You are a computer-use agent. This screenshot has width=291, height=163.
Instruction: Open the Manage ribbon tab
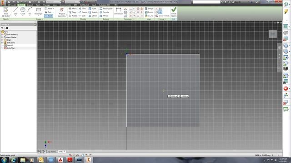pyautogui.click(x=46, y=5)
